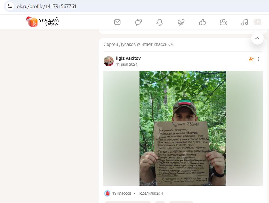Open the Messages envelope icon
This screenshot has width=269, height=203.
point(117,22)
